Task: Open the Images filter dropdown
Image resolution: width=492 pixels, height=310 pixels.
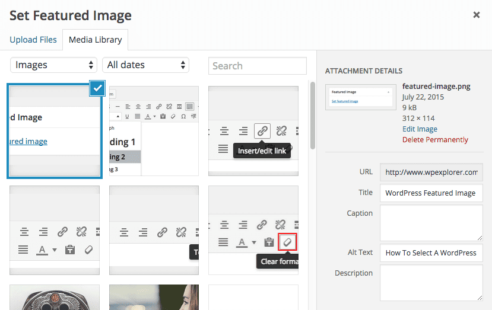Action: (53, 65)
